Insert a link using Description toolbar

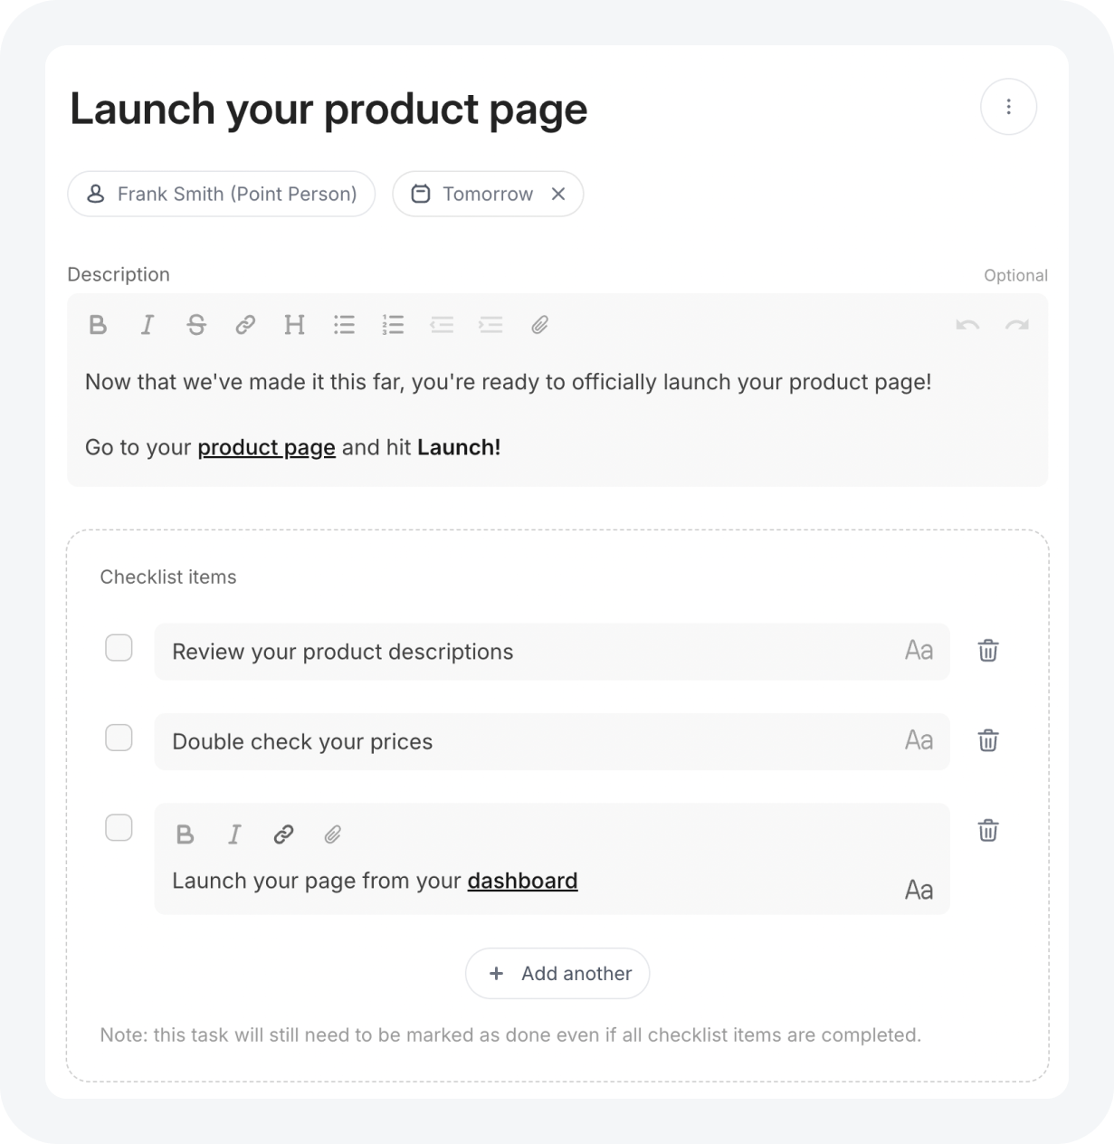click(x=245, y=325)
